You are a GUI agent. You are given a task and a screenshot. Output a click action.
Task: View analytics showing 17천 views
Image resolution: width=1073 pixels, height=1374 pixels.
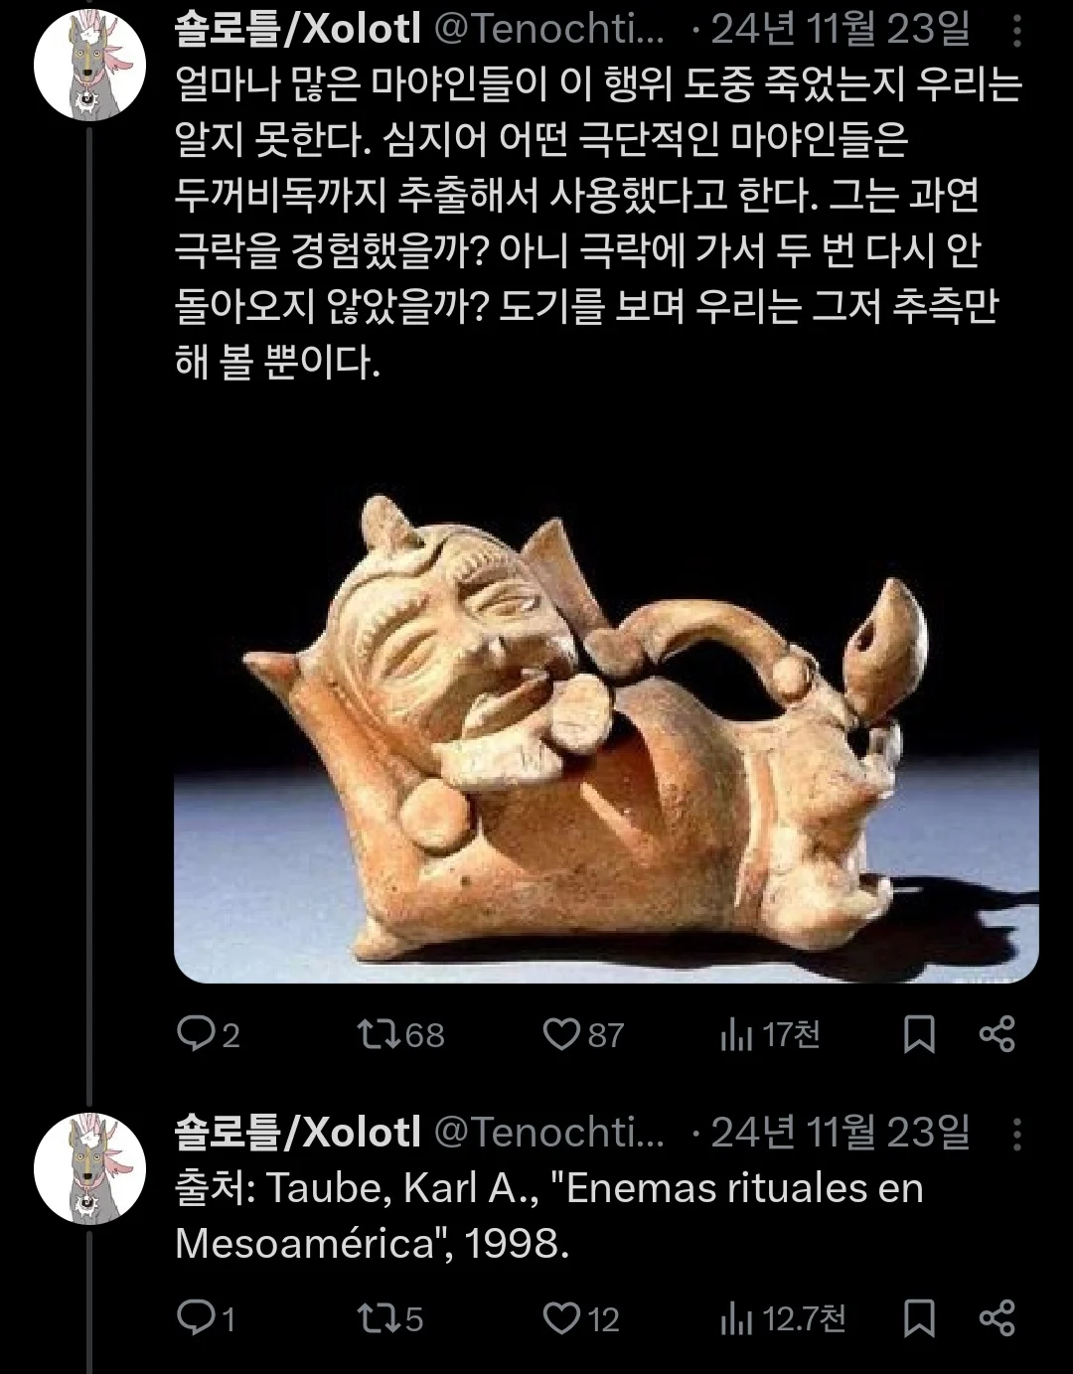click(770, 1035)
